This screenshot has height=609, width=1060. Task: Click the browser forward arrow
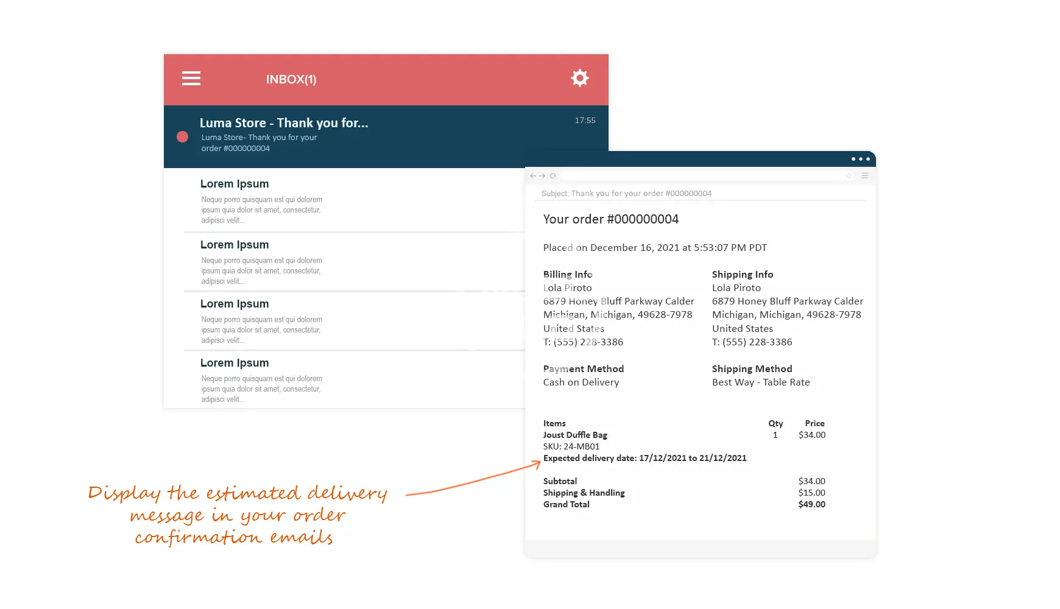coord(542,176)
